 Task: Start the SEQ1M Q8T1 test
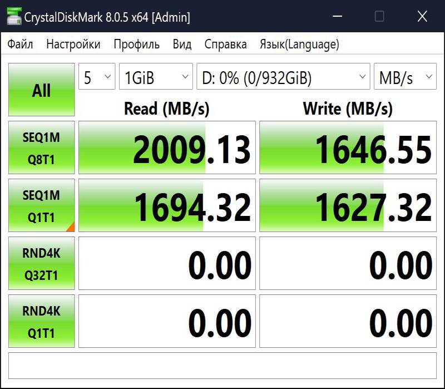point(41,147)
